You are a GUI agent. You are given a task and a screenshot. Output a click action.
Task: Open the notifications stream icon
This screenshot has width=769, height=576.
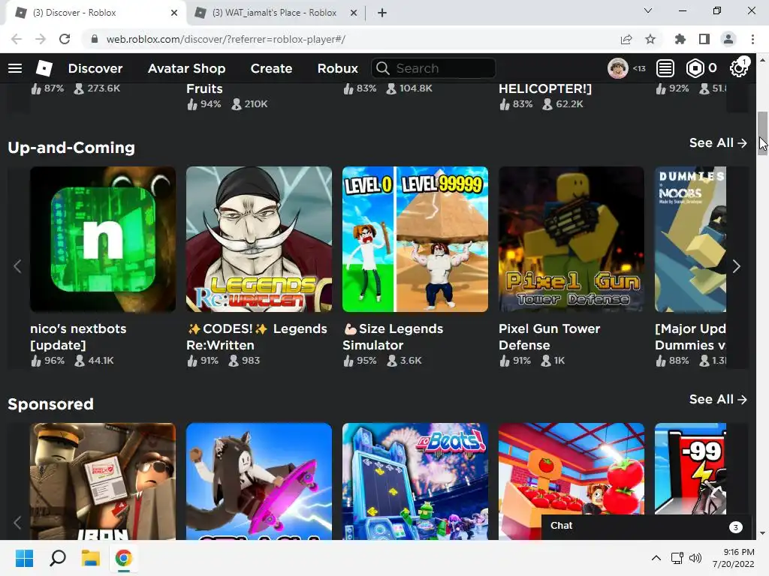pyautogui.click(x=665, y=68)
